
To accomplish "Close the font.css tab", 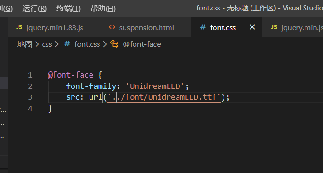I will [252, 27].
